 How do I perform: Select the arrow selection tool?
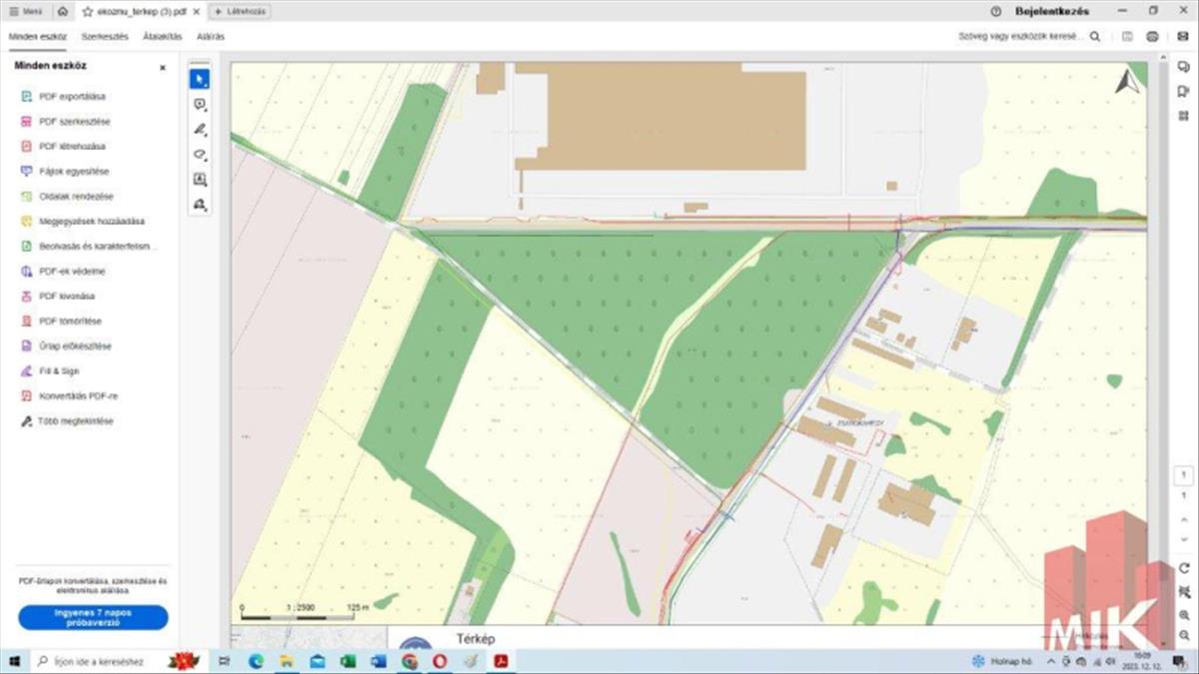coord(200,79)
